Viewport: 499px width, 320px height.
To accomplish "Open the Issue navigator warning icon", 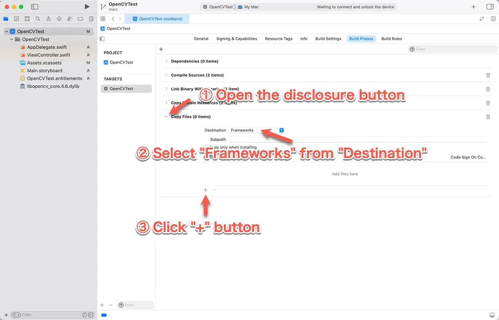I will [x=49, y=19].
